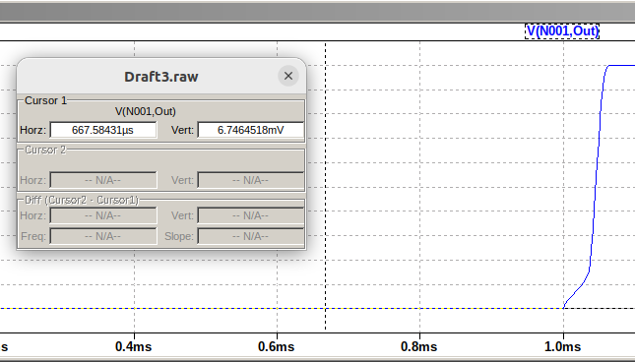The width and height of the screenshot is (635, 362).
Task: Click the V(N001,Out) label under Cursor 1
Action: coord(146,111)
